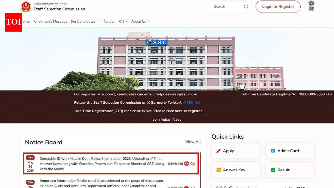Open the Constable (Driver) Delhi Police notice text
This screenshot has height=188, width=334.
click(x=102, y=164)
